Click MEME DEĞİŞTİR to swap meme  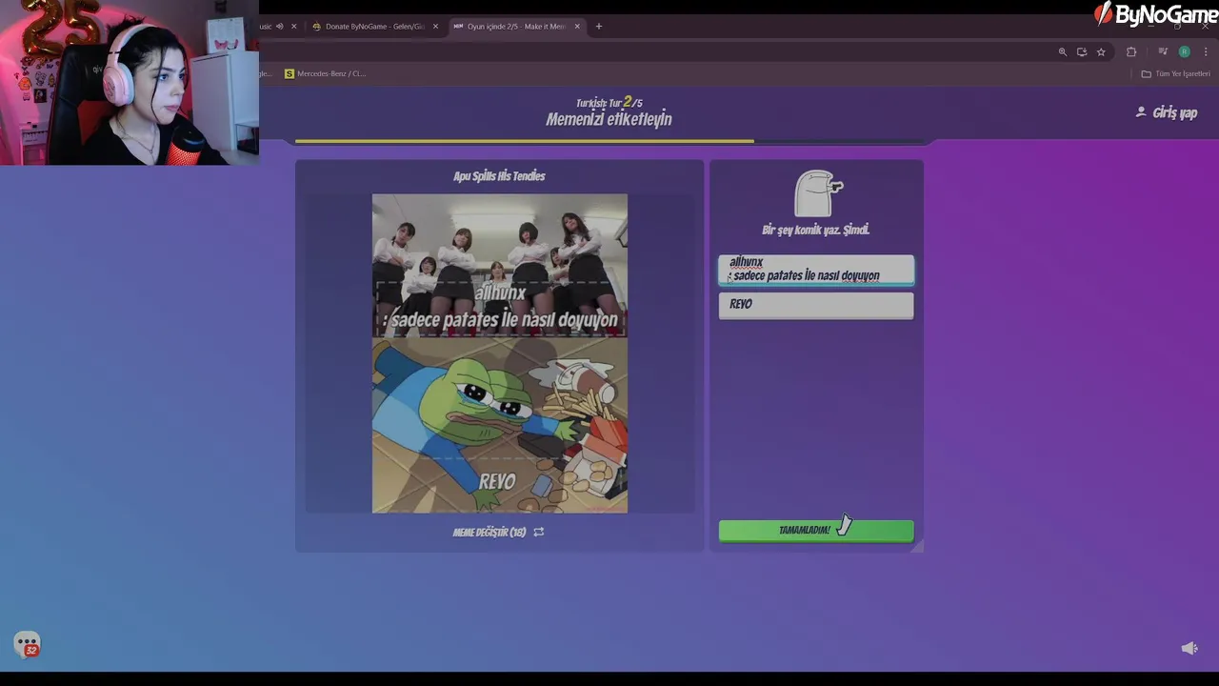click(x=489, y=533)
